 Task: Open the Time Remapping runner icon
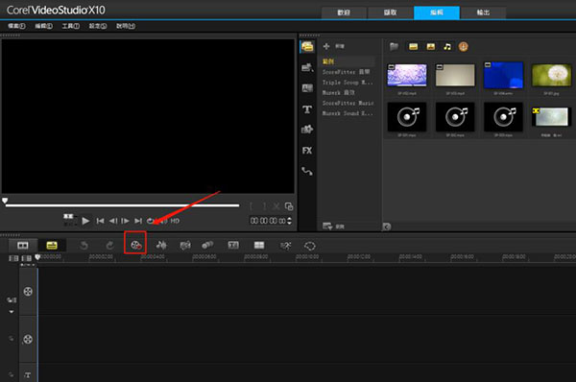(x=285, y=246)
